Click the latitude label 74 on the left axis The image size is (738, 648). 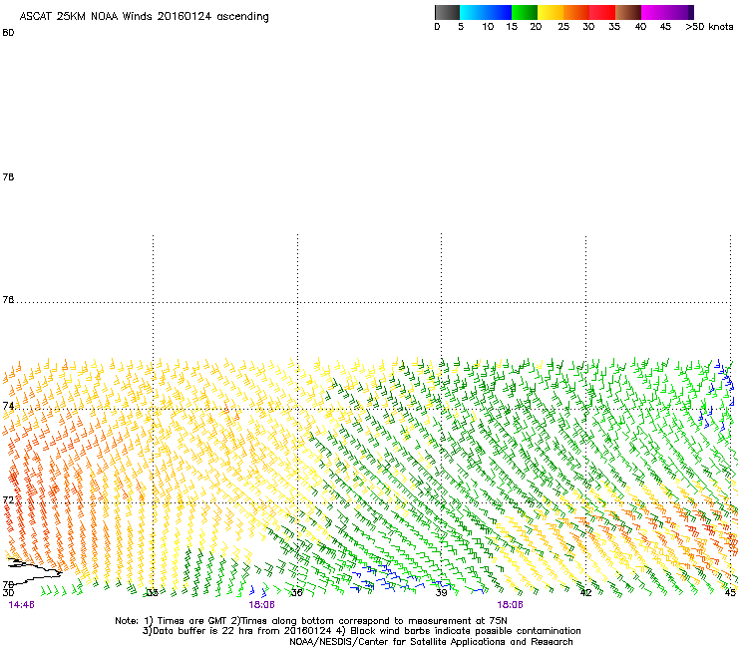pos(8,406)
